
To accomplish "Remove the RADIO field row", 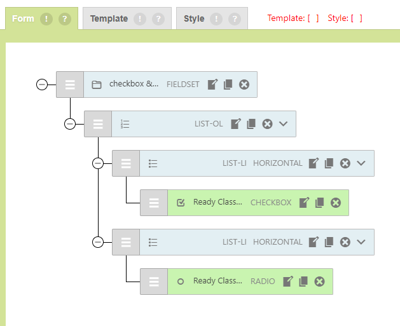I will (x=320, y=282).
